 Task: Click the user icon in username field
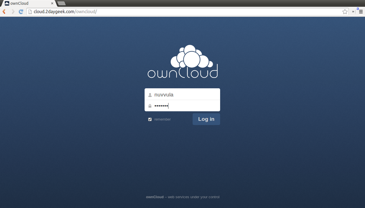(x=150, y=95)
